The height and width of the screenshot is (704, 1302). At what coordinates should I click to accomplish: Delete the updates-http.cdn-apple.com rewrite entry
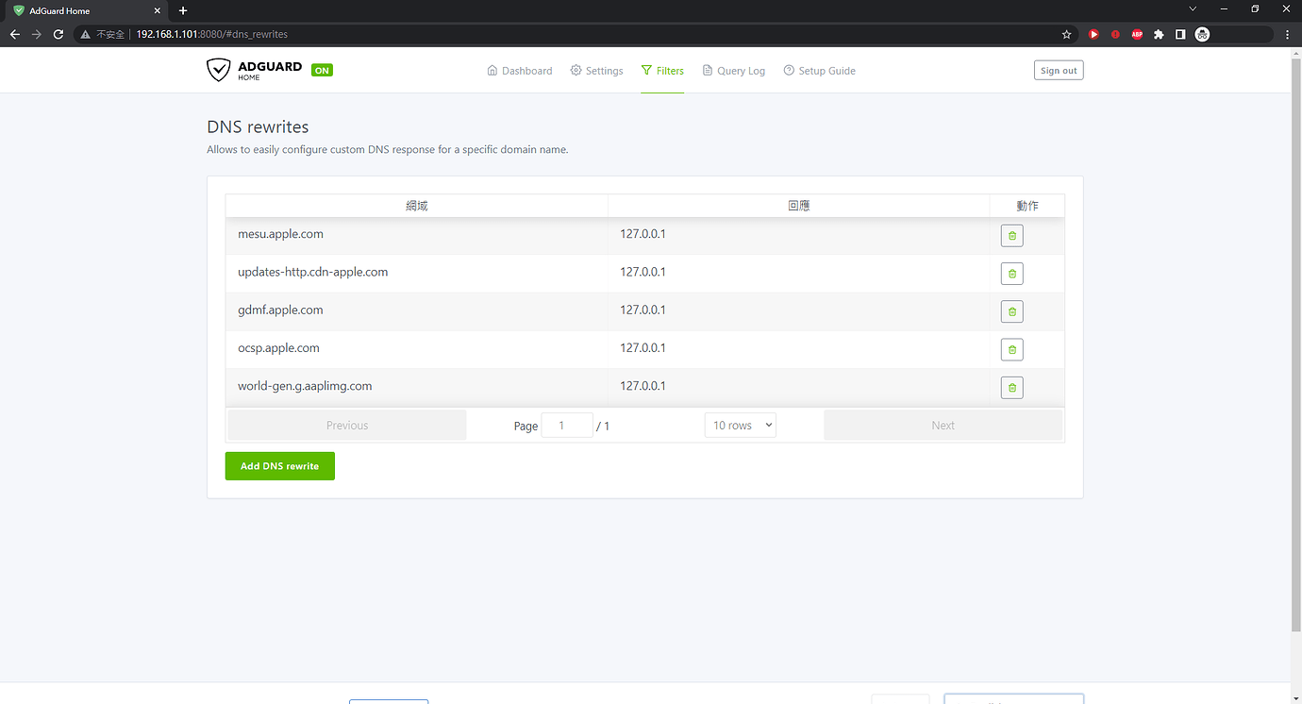pos(1011,273)
